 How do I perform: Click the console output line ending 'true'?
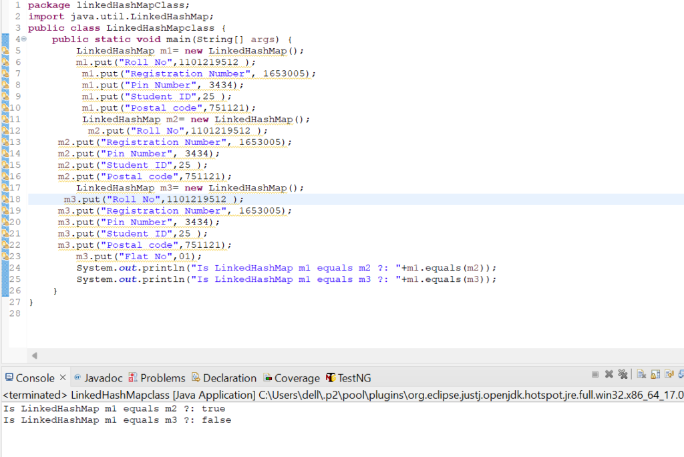point(114,408)
